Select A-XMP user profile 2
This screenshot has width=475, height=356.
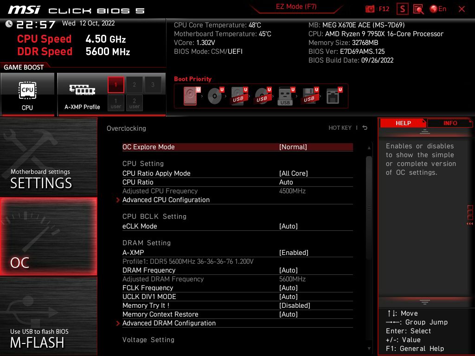(x=134, y=103)
